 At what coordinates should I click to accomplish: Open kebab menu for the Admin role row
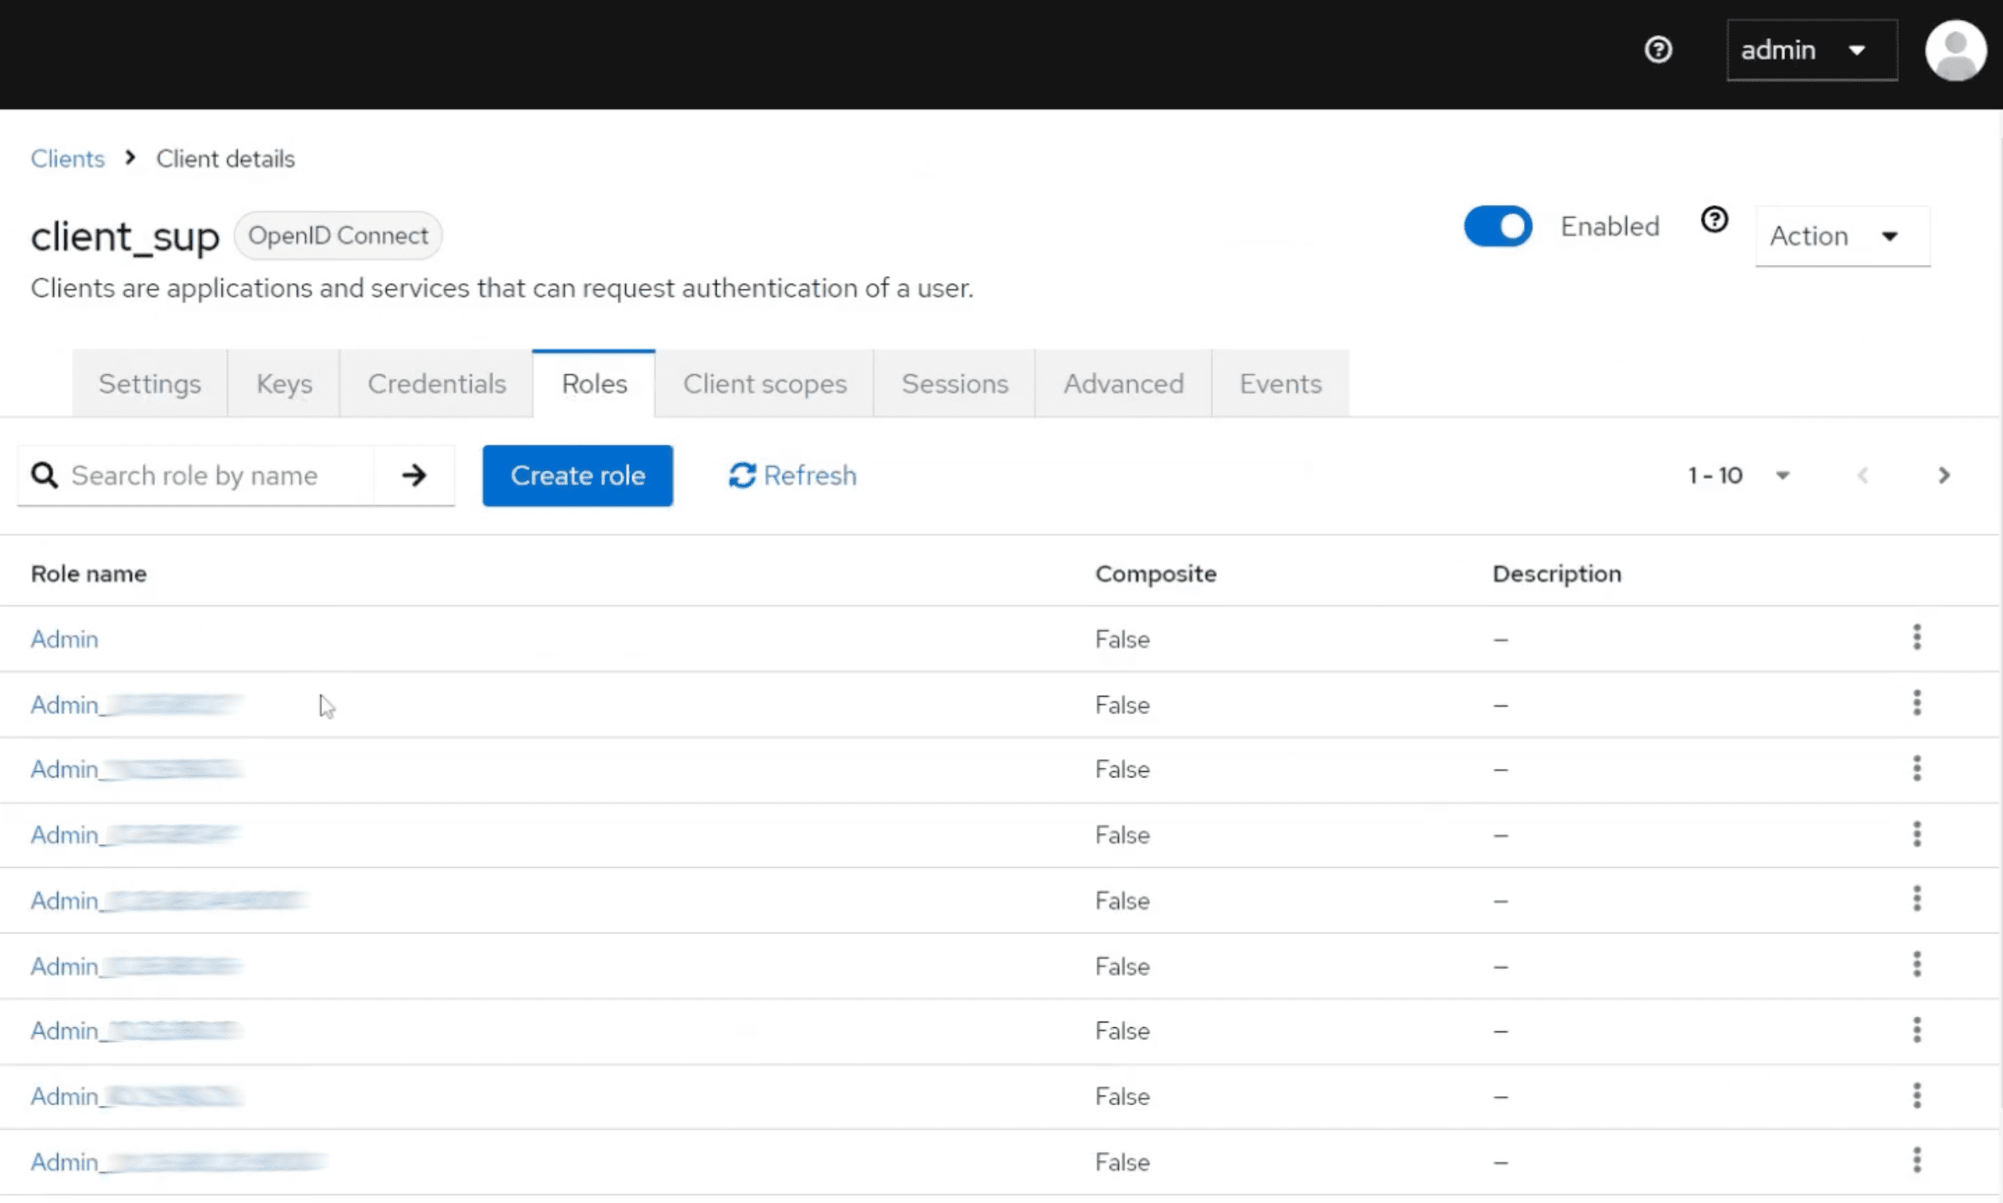tap(1916, 637)
